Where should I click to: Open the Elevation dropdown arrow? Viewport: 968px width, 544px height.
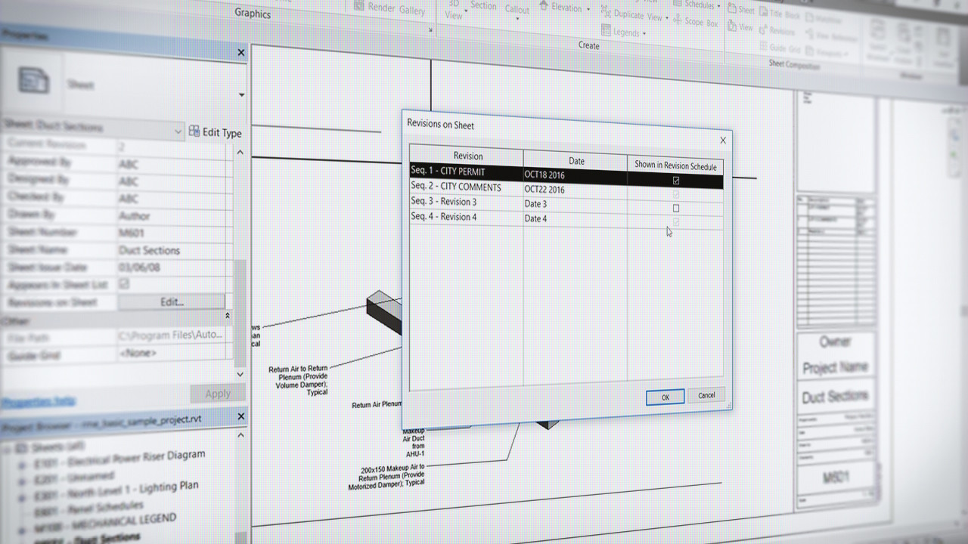point(588,9)
